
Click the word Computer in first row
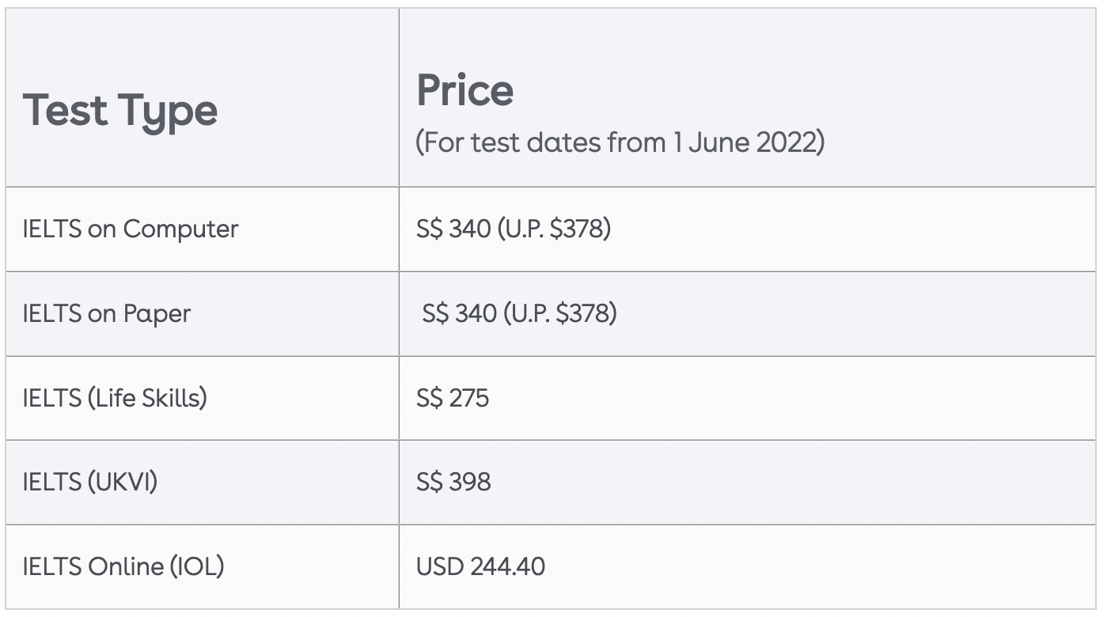pyautogui.click(x=180, y=230)
